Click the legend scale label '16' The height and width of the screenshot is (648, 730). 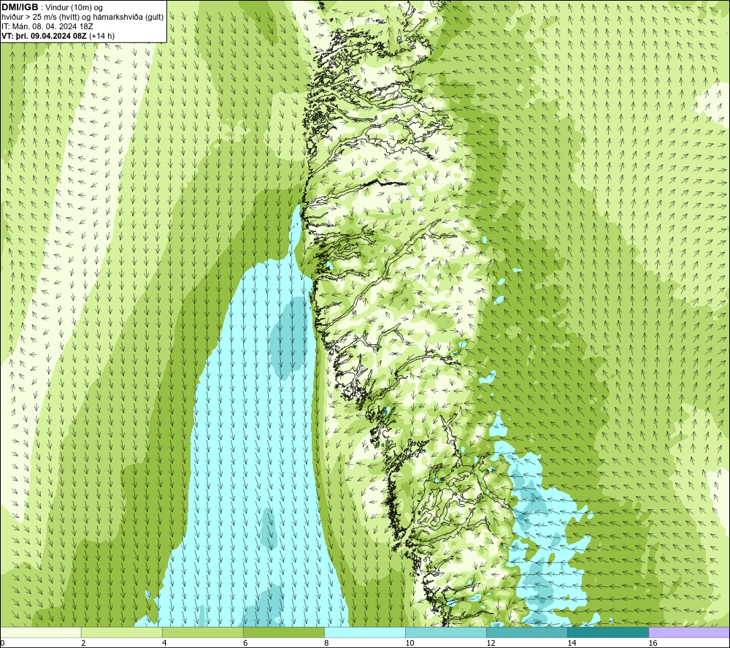653,643
